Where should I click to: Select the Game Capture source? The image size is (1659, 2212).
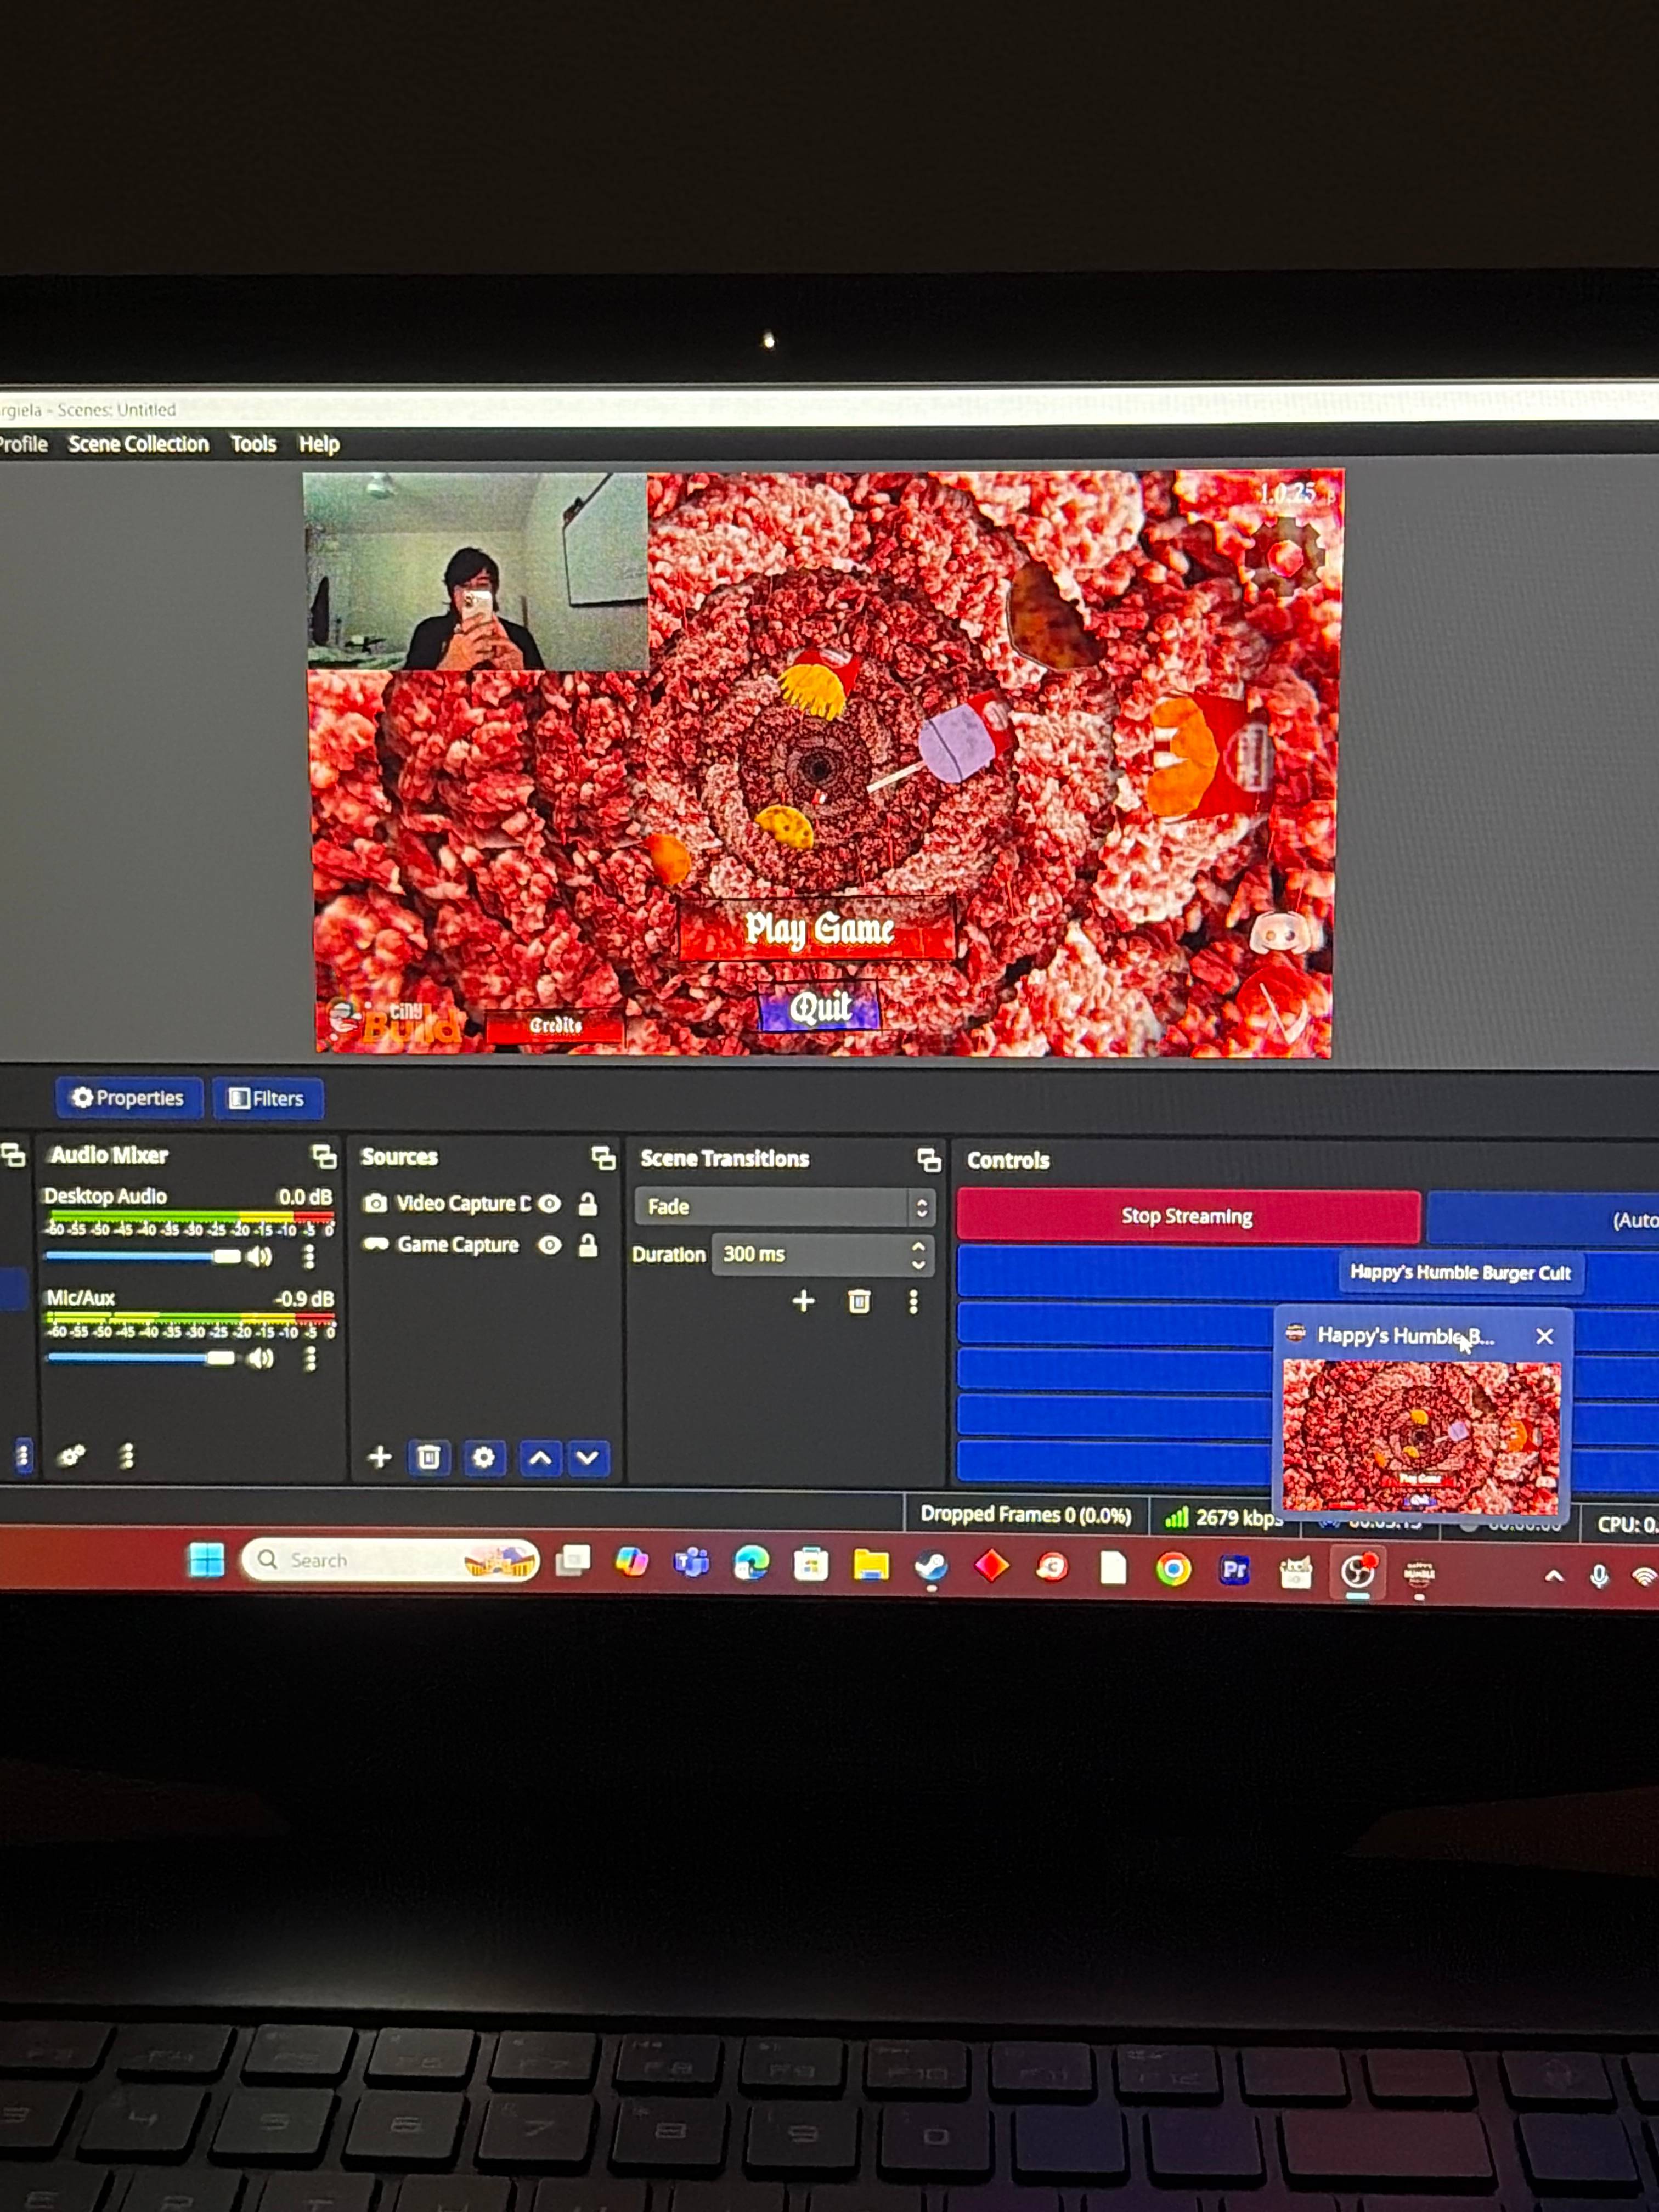[x=459, y=1245]
